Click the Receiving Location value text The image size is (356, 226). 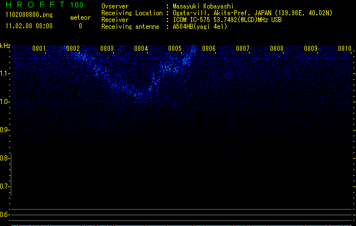252,13
